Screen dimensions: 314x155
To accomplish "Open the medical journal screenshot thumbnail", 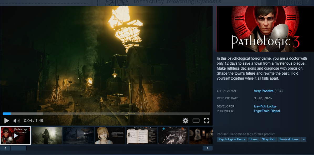I will 142,136.
